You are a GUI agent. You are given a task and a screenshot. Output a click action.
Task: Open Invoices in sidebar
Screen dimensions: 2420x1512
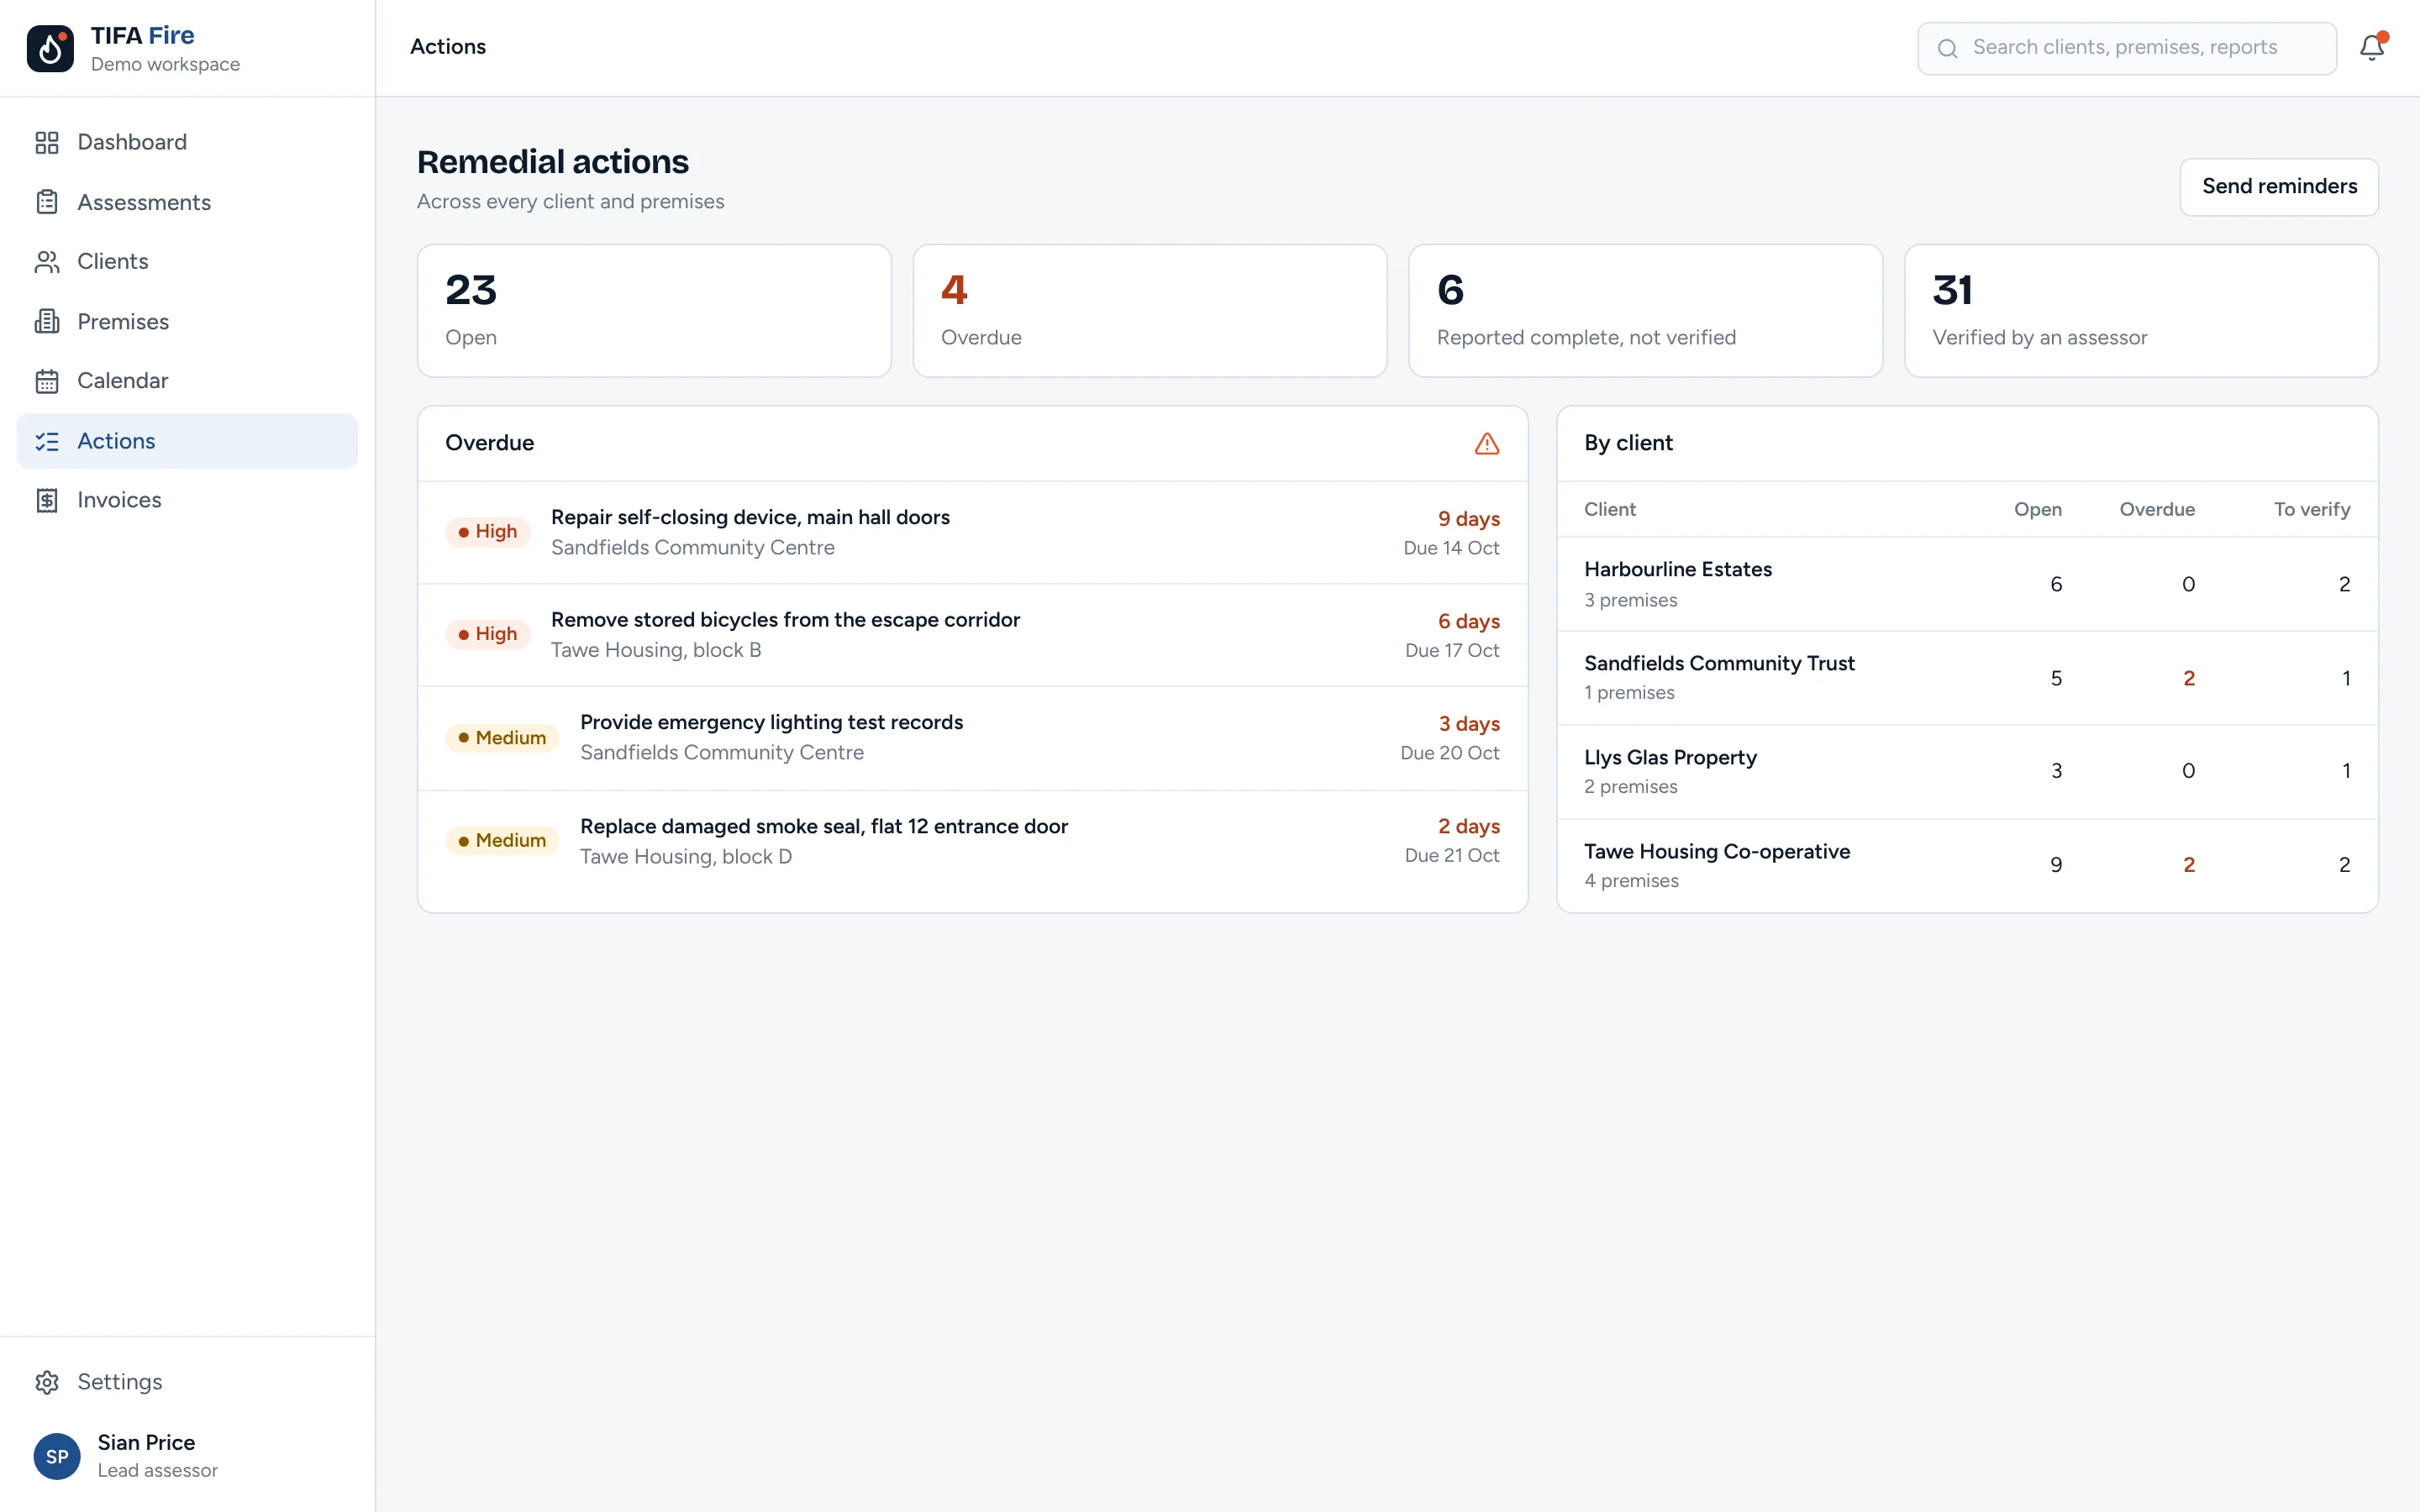(187, 500)
